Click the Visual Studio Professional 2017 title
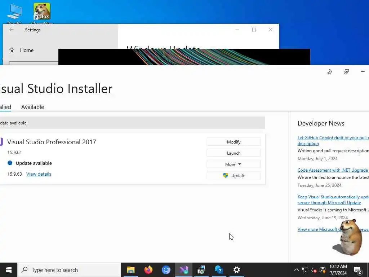The image size is (369, 277). [52, 142]
